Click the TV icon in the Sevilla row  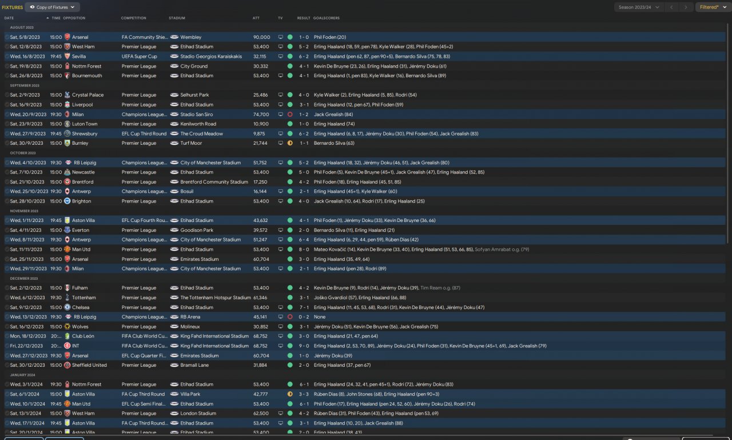[281, 57]
